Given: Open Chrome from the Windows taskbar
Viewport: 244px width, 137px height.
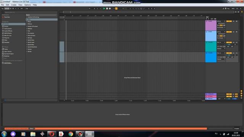Looking at the screenshot, I should (71, 134).
